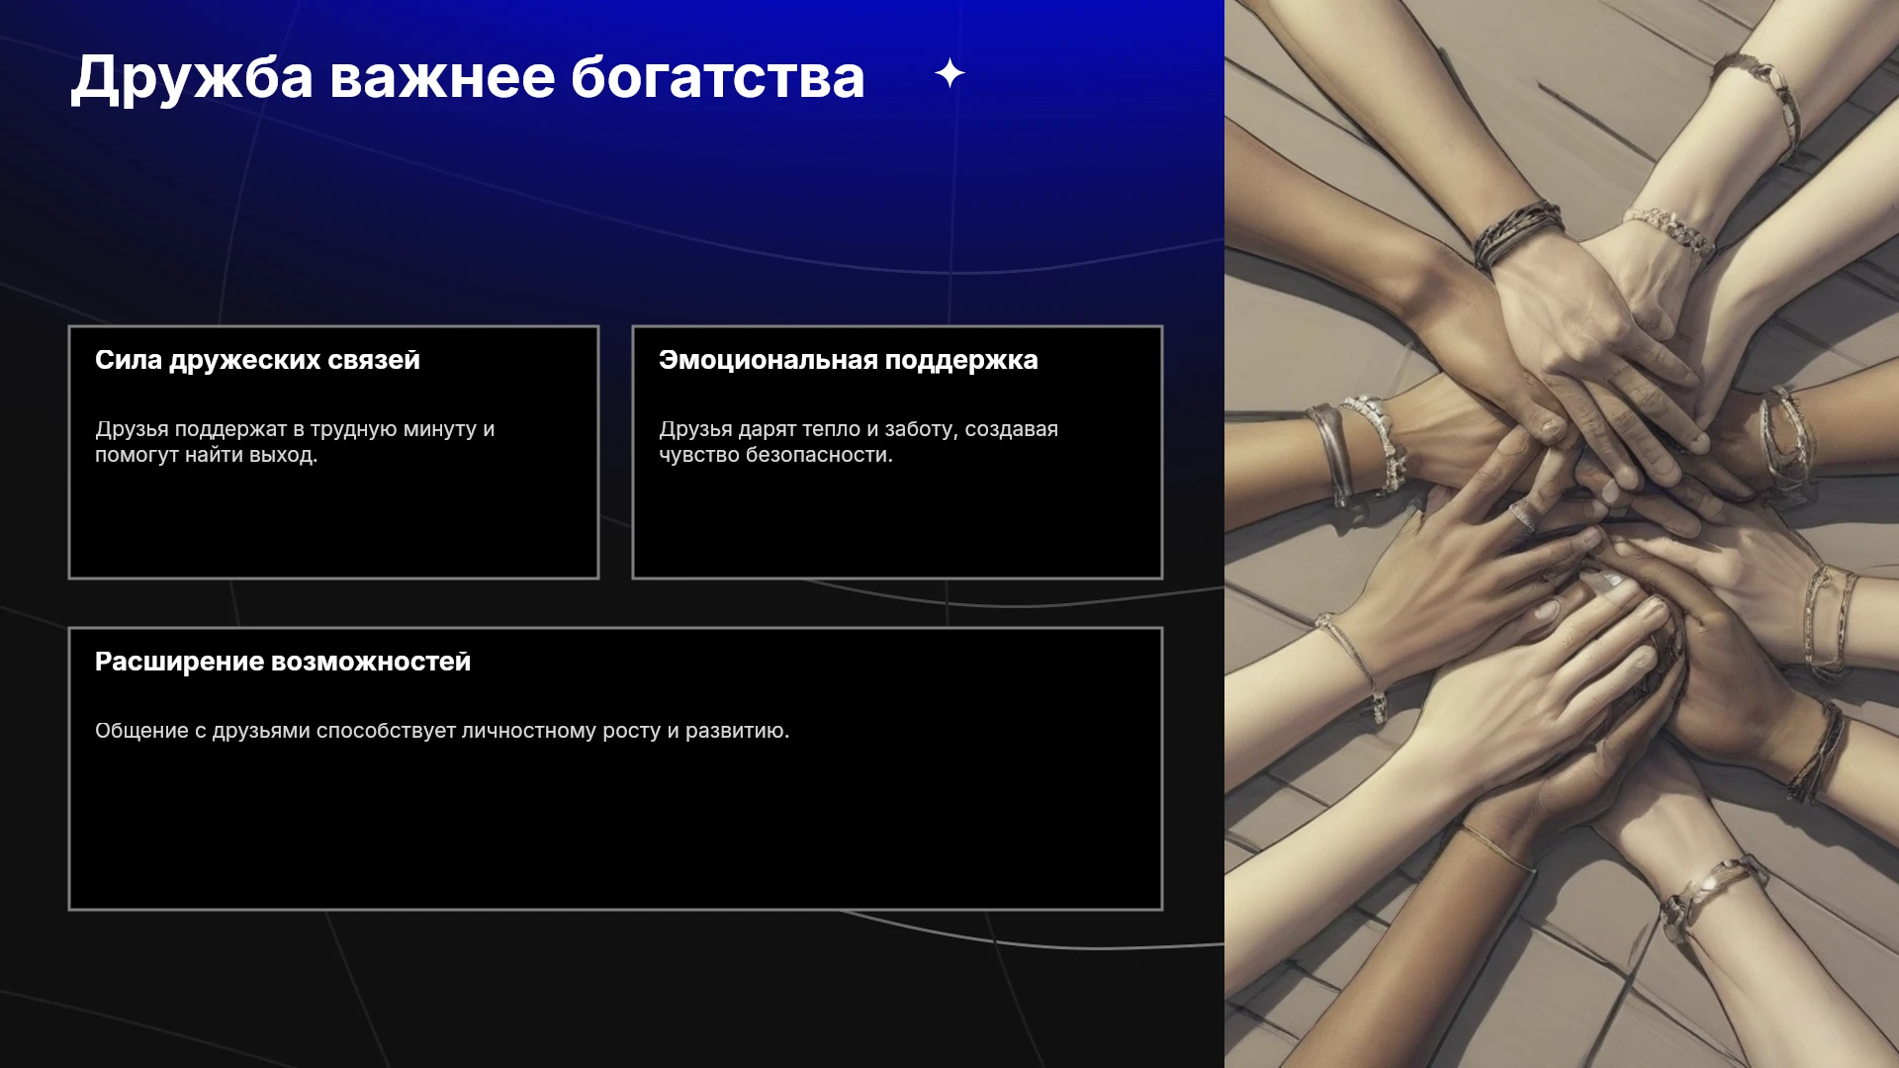Click the text 'чувство безопасности.'
Image resolution: width=1899 pixels, height=1068 pixels.
[775, 455]
